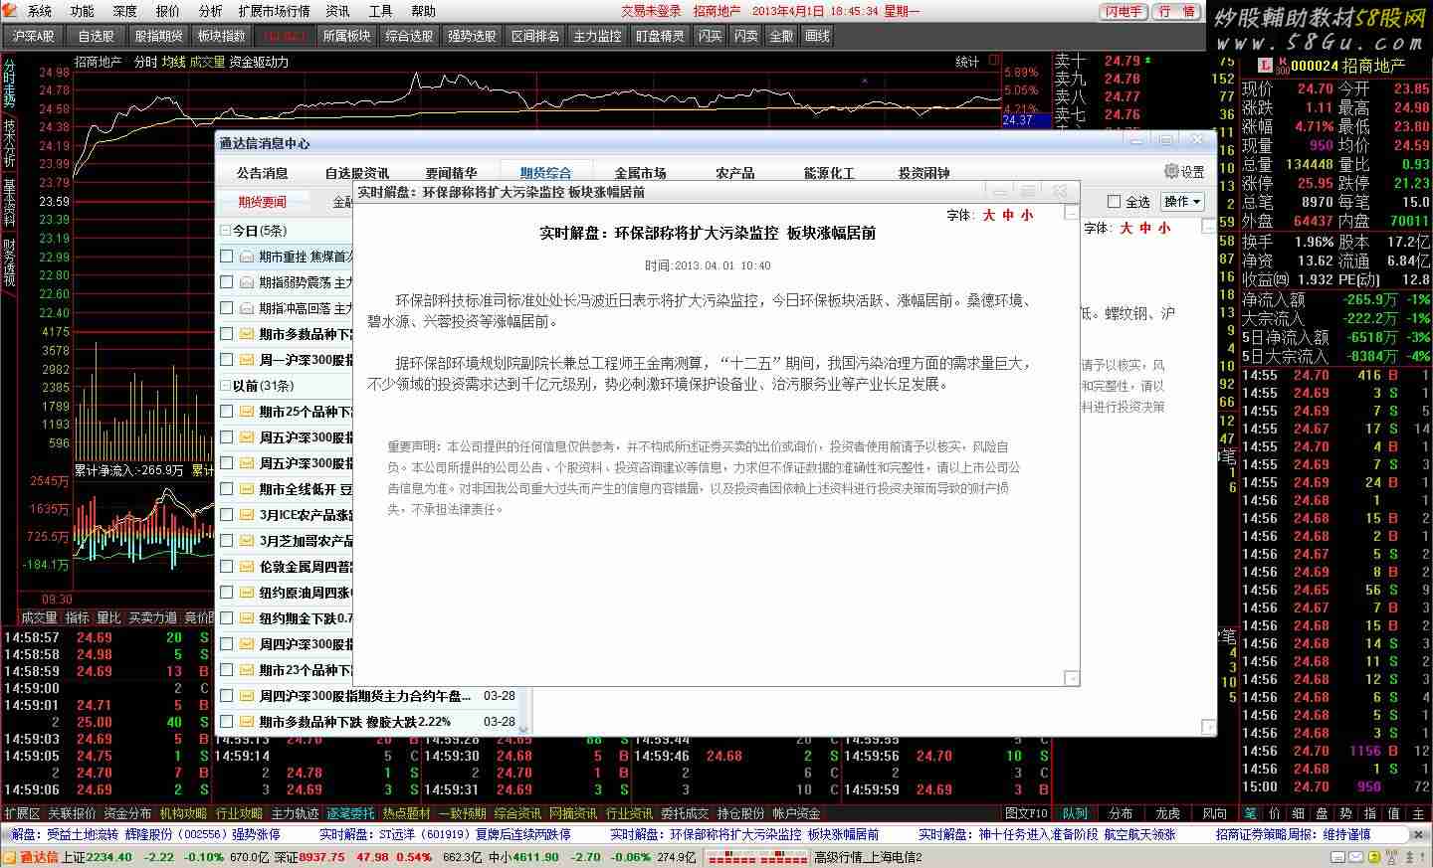Click the 盘 view button in bottom bar
The height and width of the screenshot is (868, 1433).
coord(1322,813)
